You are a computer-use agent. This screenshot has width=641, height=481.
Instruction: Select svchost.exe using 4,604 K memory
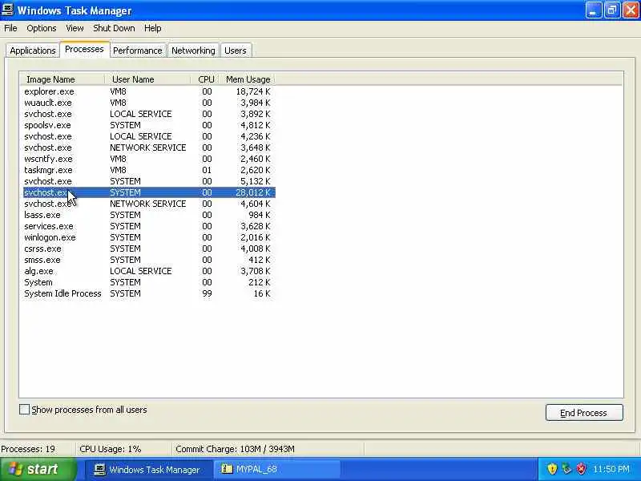click(149, 204)
